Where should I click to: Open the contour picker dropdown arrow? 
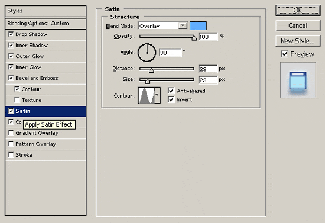[x=157, y=95]
